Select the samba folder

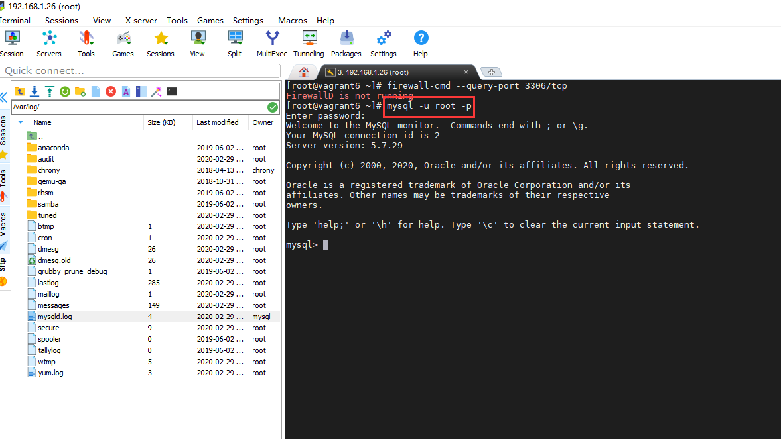48,204
